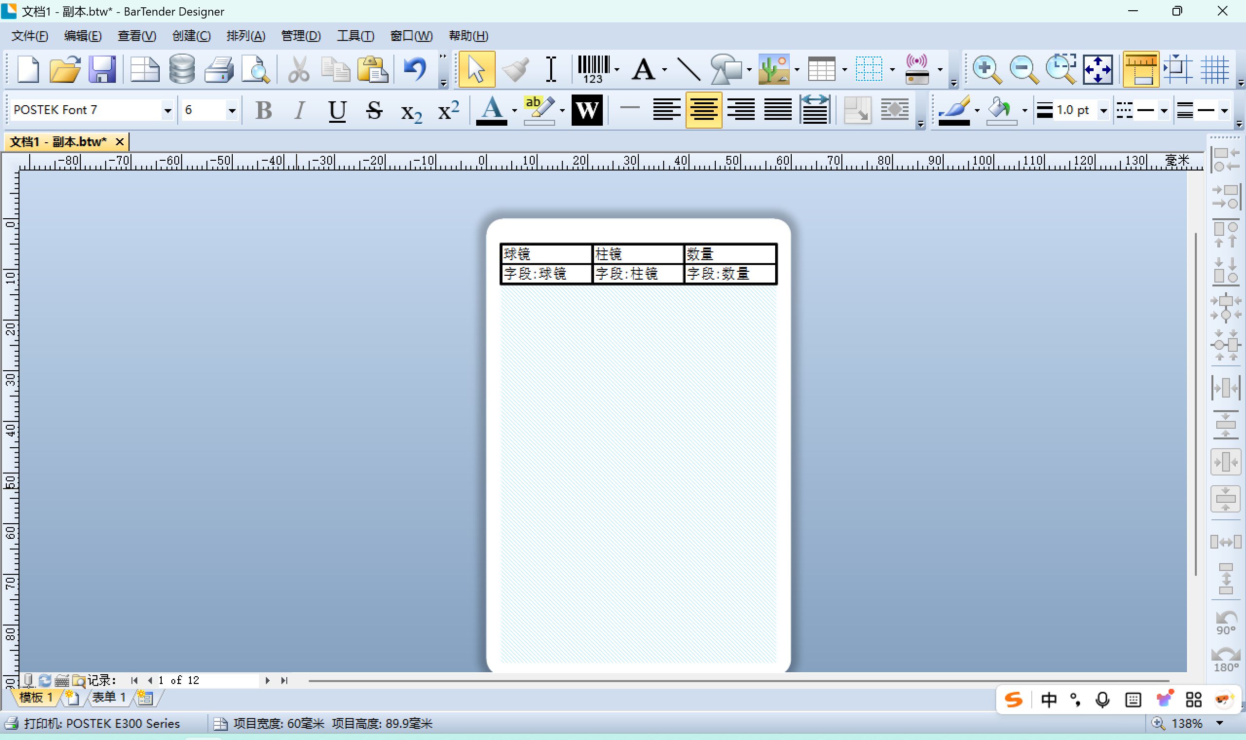The width and height of the screenshot is (1246, 740).
Task: Jump to last record
Action: point(284,680)
